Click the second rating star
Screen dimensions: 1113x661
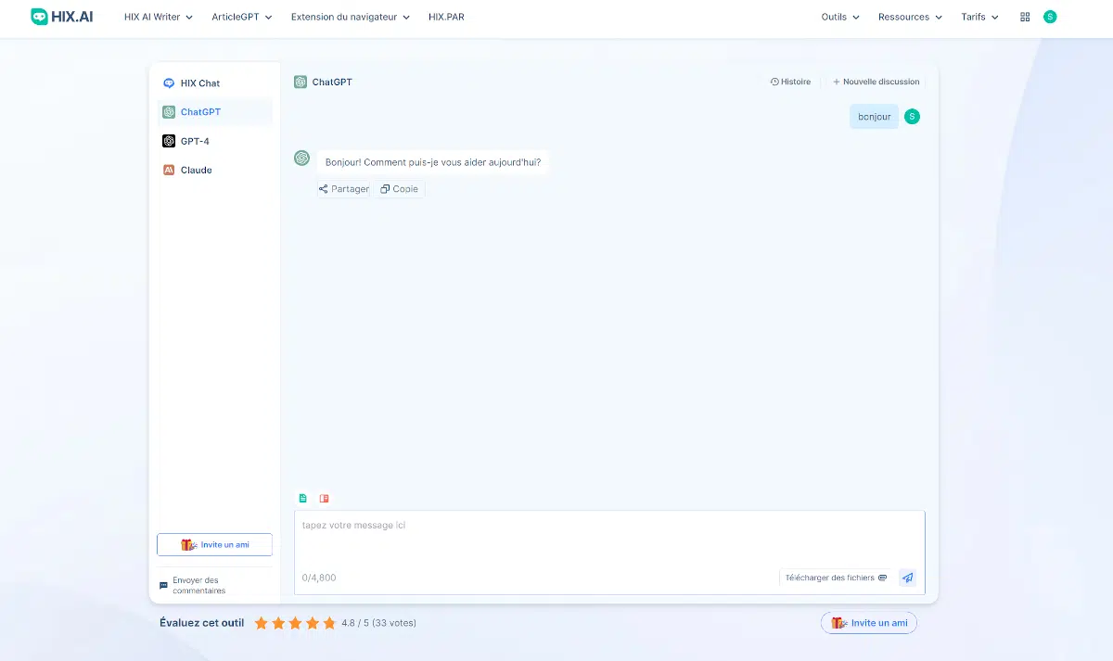tap(278, 623)
